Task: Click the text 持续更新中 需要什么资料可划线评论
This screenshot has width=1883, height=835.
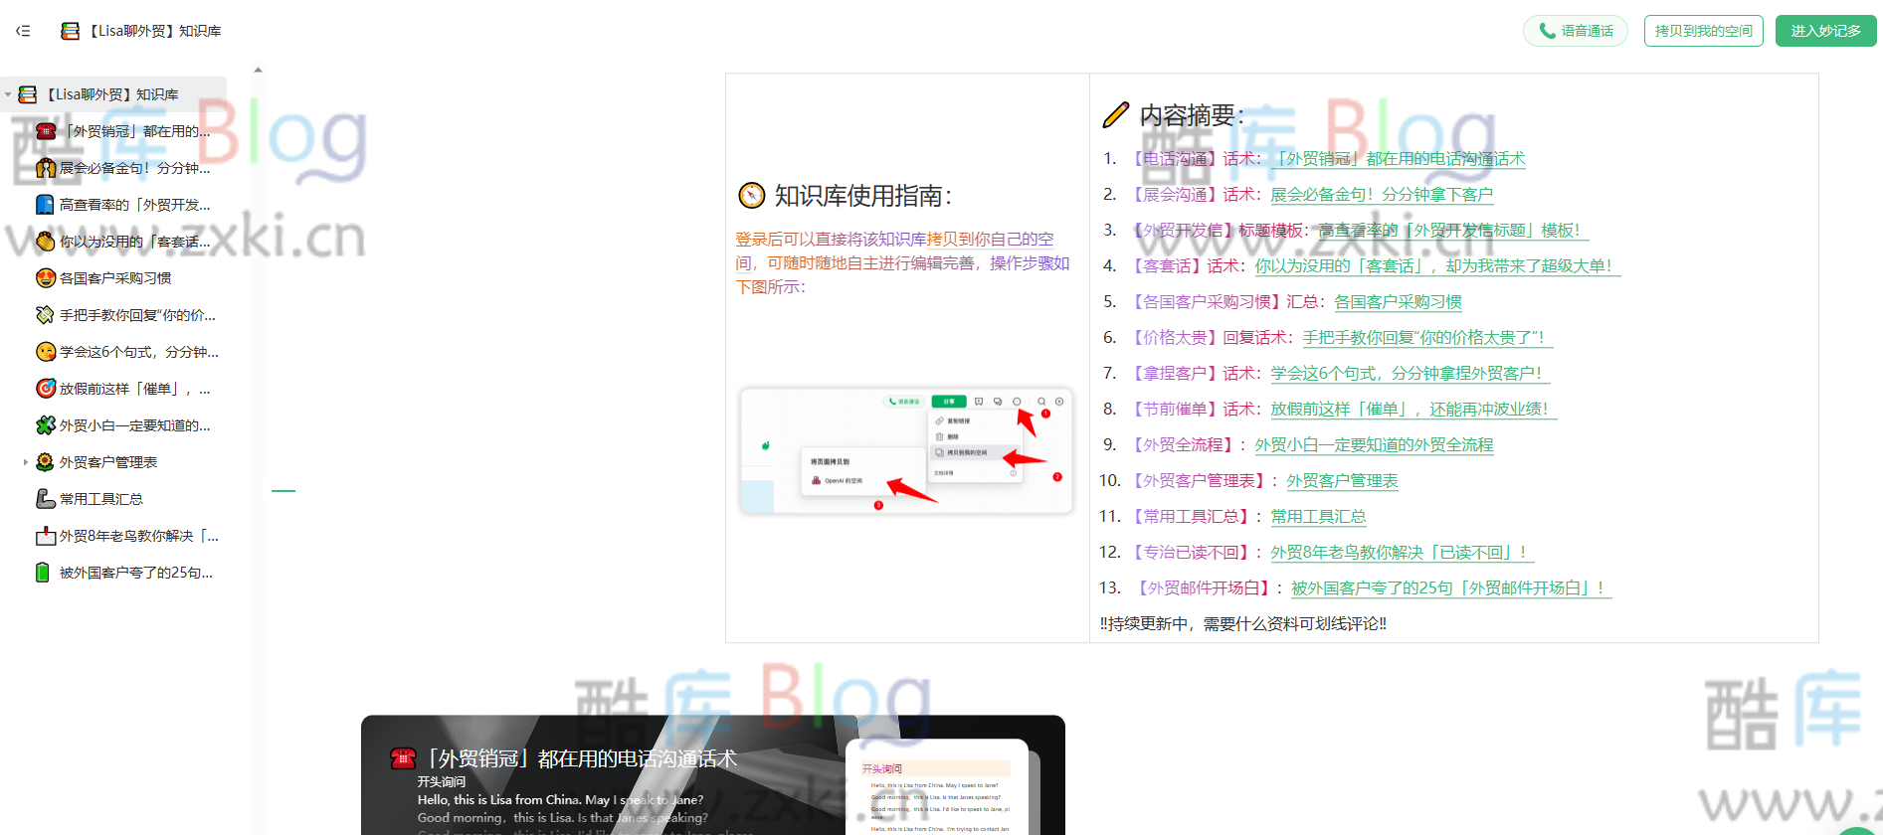Action: 1243,624
